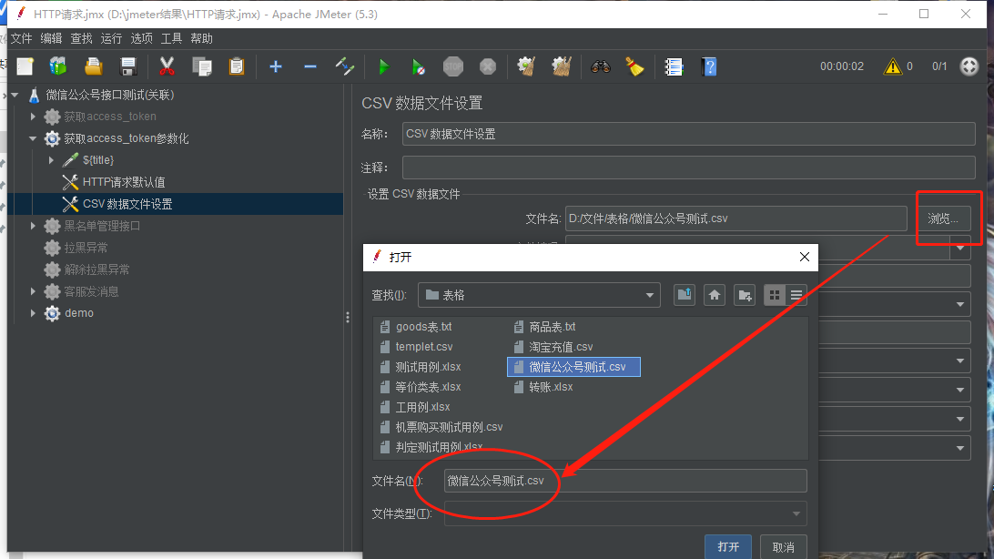Select file 转账.xlsx in dialog
The image size is (994, 559).
coord(543,387)
